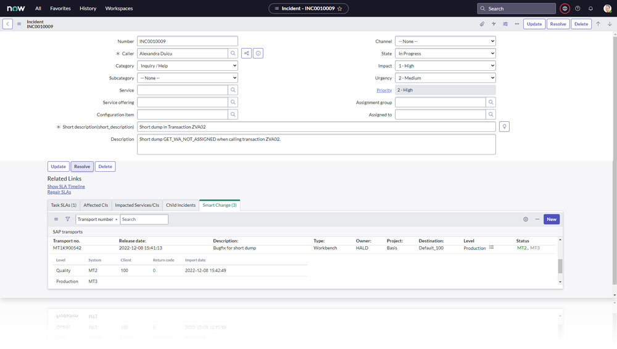Open the Category dropdown showing Inquiry / Help
The width and height of the screenshot is (617, 349).
click(x=188, y=66)
